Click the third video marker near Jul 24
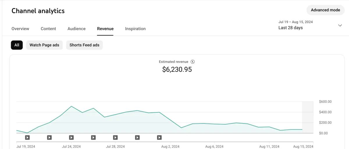Screen dimensions: 349x149 (71, 137)
